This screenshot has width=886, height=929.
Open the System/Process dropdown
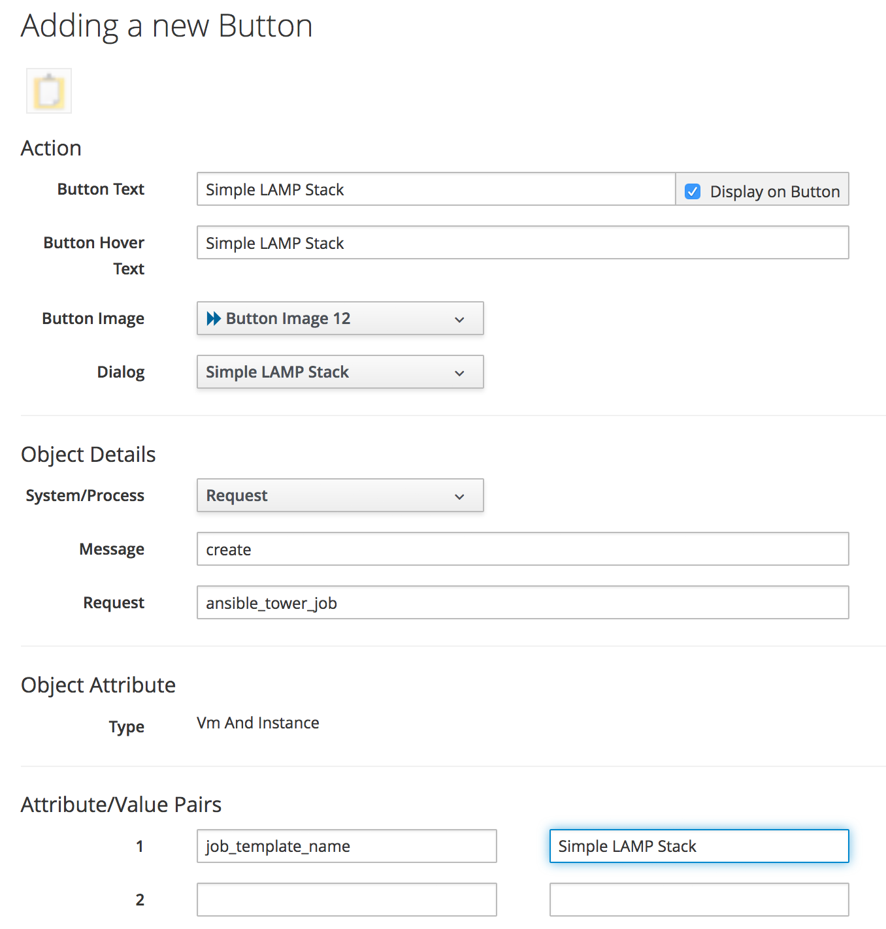[x=340, y=496]
